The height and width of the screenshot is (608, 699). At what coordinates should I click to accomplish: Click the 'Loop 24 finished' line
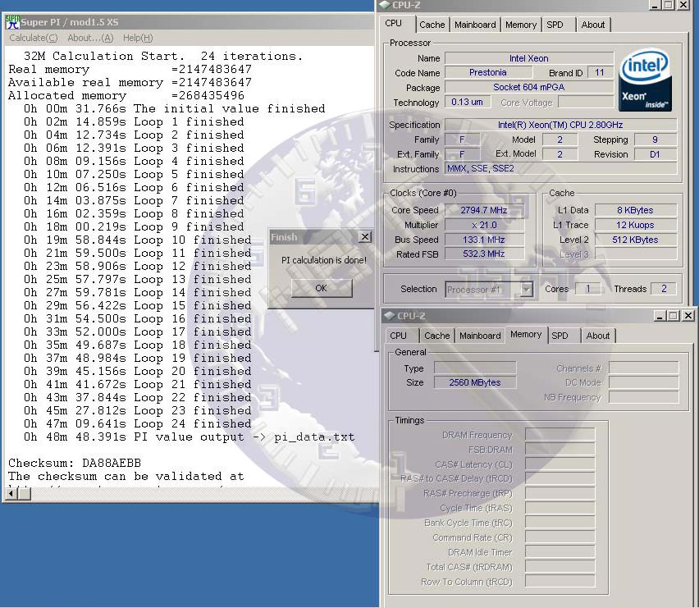pyautogui.click(x=137, y=423)
